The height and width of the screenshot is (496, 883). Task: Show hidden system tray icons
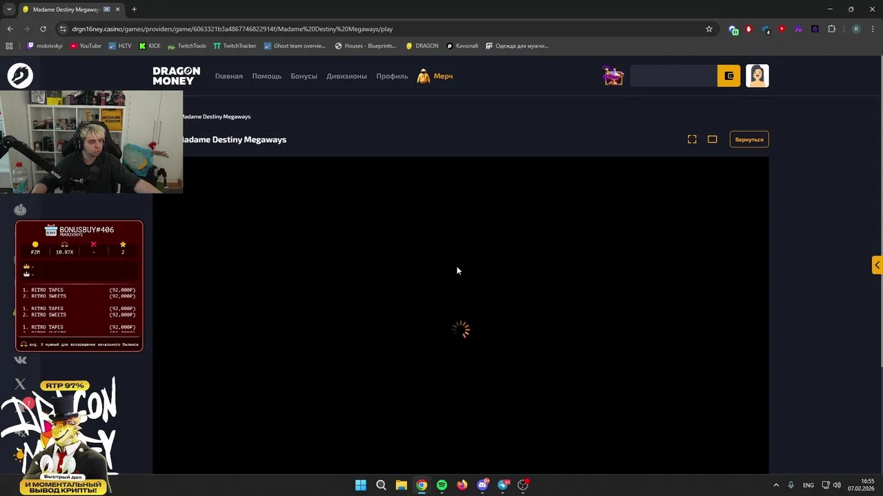click(x=776, y=485)
